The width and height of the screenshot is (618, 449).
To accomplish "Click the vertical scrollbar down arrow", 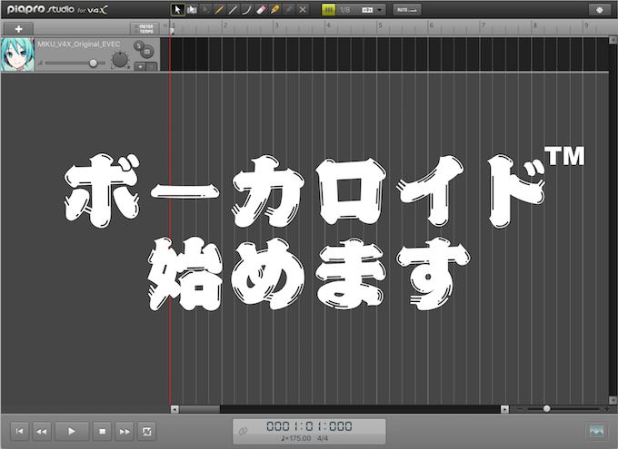I will click(613, 401).
